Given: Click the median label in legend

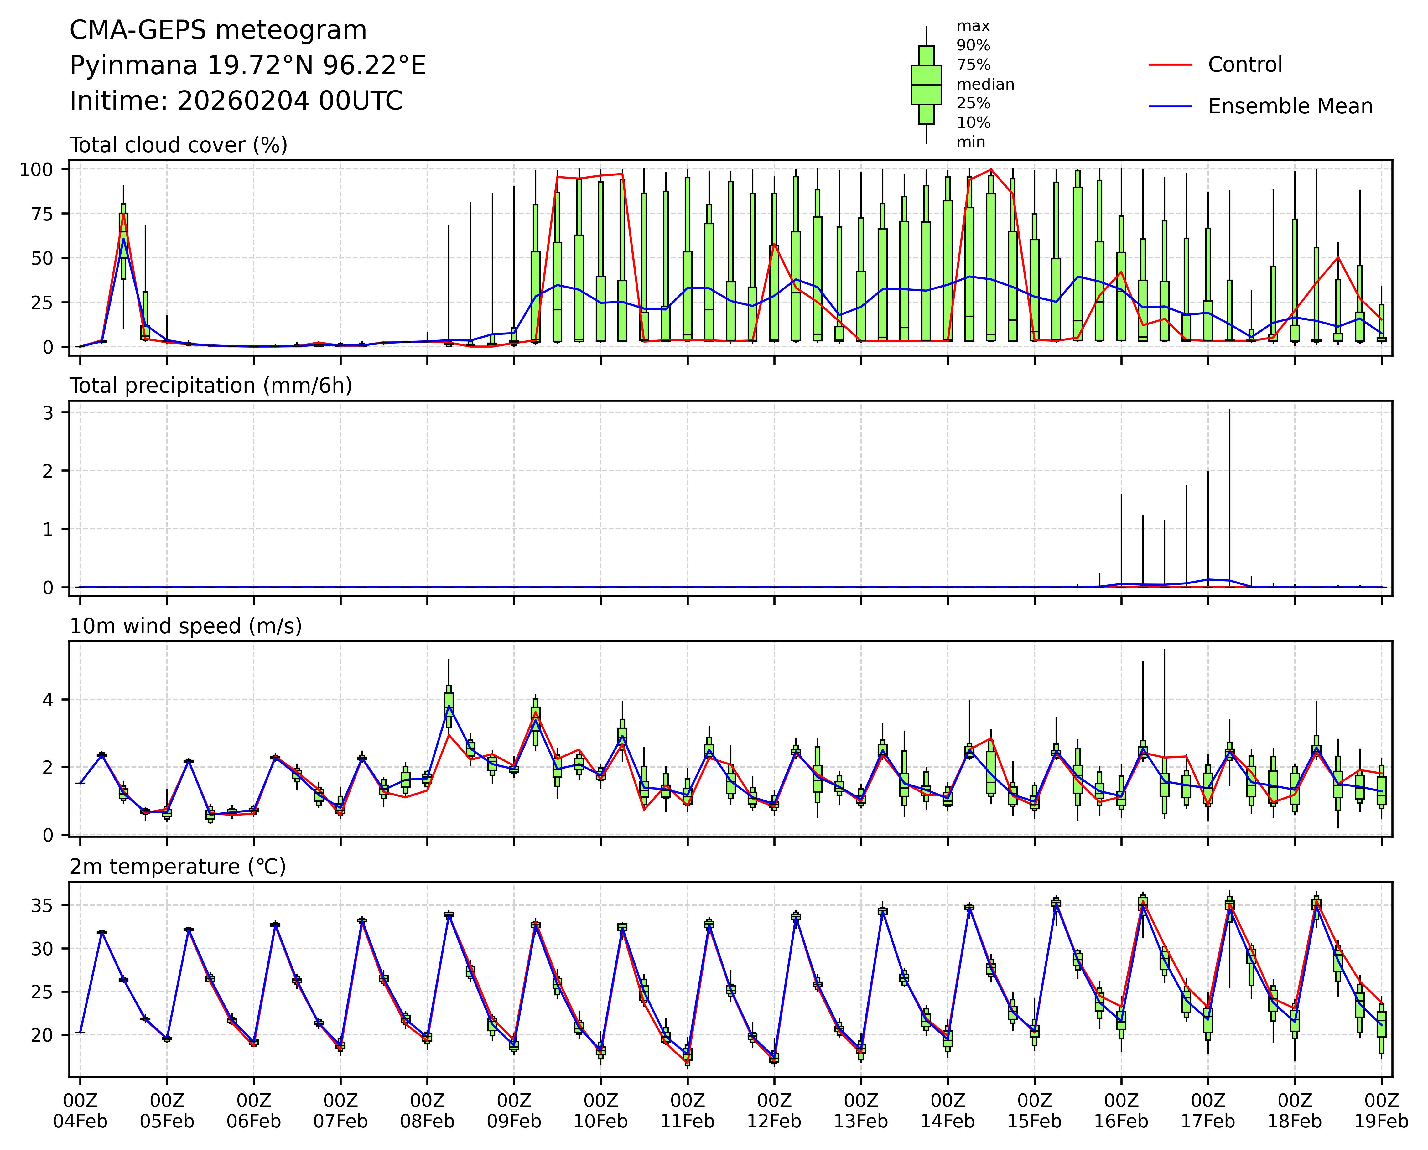Looking at the screenshot, I should point(985,85).
